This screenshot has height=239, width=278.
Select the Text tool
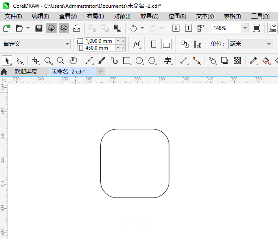(168, 61)
